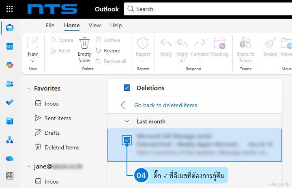Click Reply all in ribbon
The width and height of the screenshot is (292, 188).
point(182,50)
